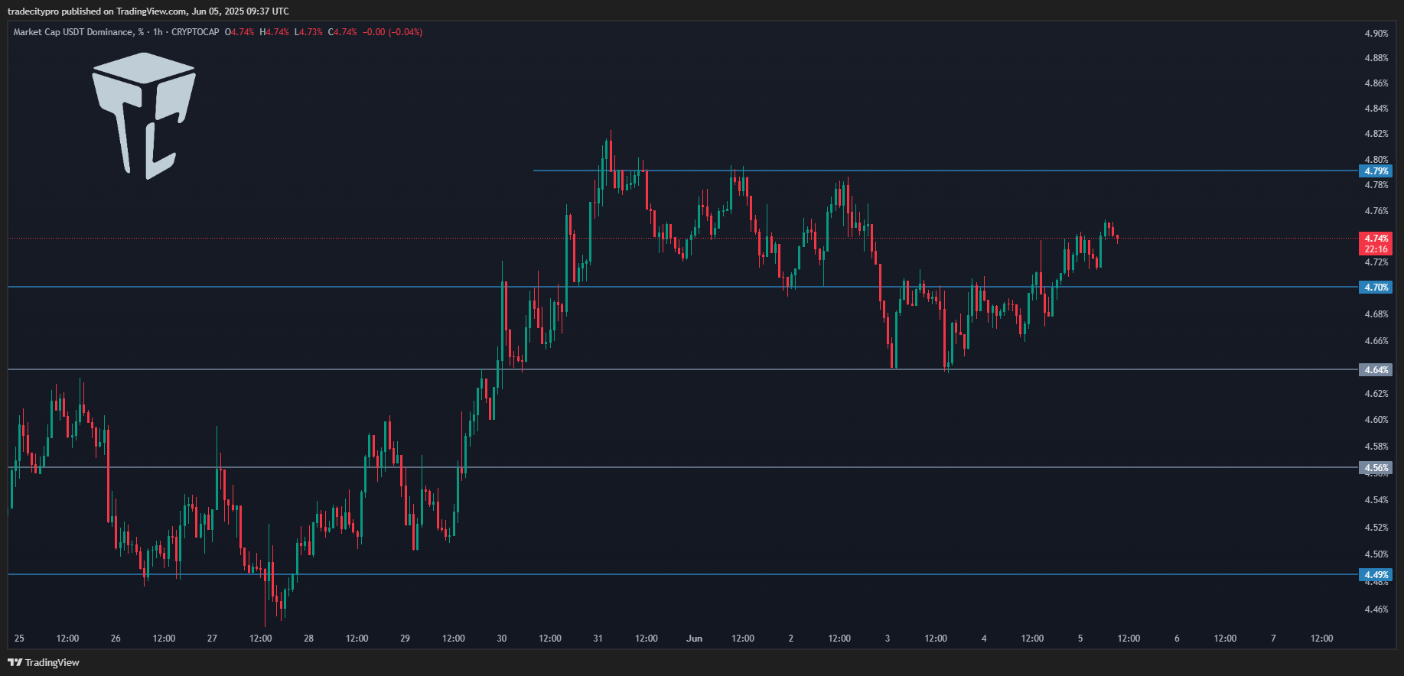Screen dimensions: 1404x676
Task: Click the CRYPTOCAP exchange label in the legend
Action: pos(195,32)
